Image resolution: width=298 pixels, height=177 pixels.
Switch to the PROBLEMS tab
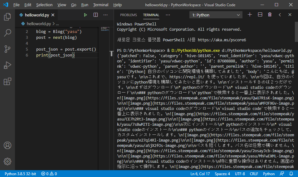pyautogui.click(x=129, y=15)
